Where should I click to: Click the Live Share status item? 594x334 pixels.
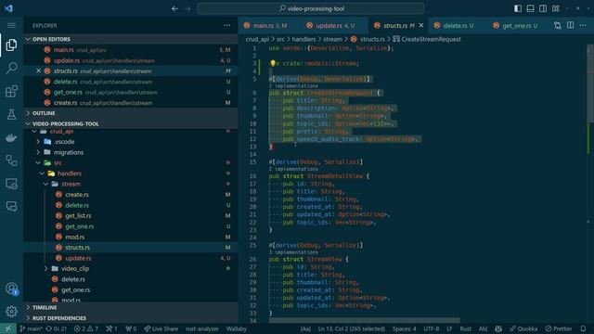(x=161, y=328)
